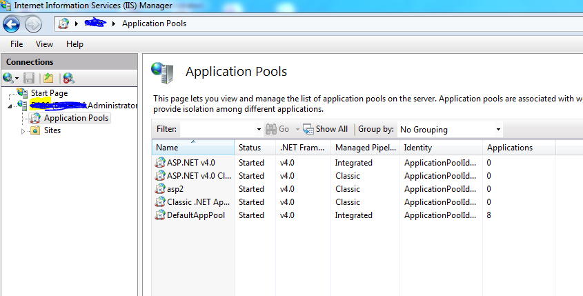Click the Application Pools tree icon
Viewport: 583px width, 296px height.
tap(35, 118)
